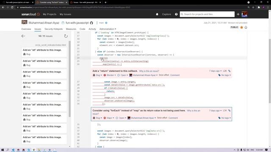Image resolution: width=271 pixels, height=152 pixels.
Task: Reload the page with browser refresh
Action: point(12,8)
